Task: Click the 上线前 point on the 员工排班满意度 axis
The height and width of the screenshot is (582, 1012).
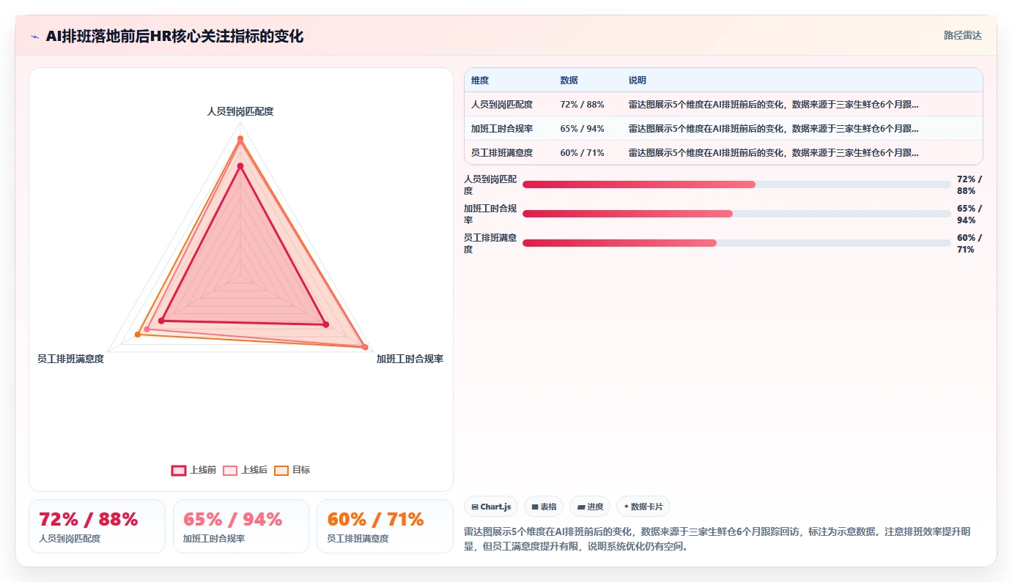Action: point(161,321)
